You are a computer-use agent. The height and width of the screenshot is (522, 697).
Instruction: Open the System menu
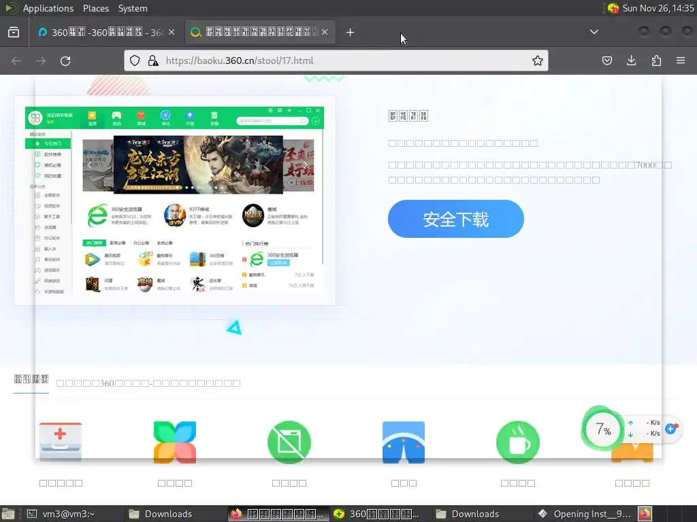(x=133, y=8)
